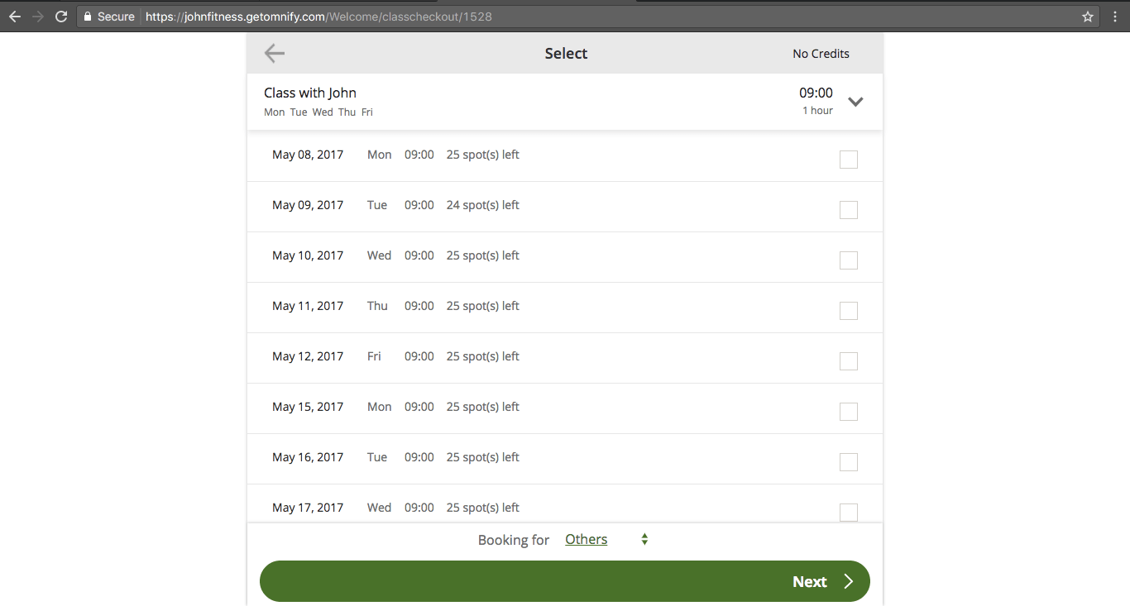Click the Secure padlock icon
The image size is (1130, 606).
[88, 17]
